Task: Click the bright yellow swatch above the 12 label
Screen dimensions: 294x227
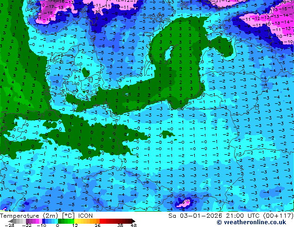Action: pyautogui.click(x=76, y=221)
